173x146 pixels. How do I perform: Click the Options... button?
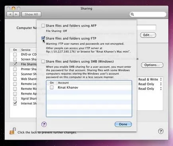[x=152, y=65]
